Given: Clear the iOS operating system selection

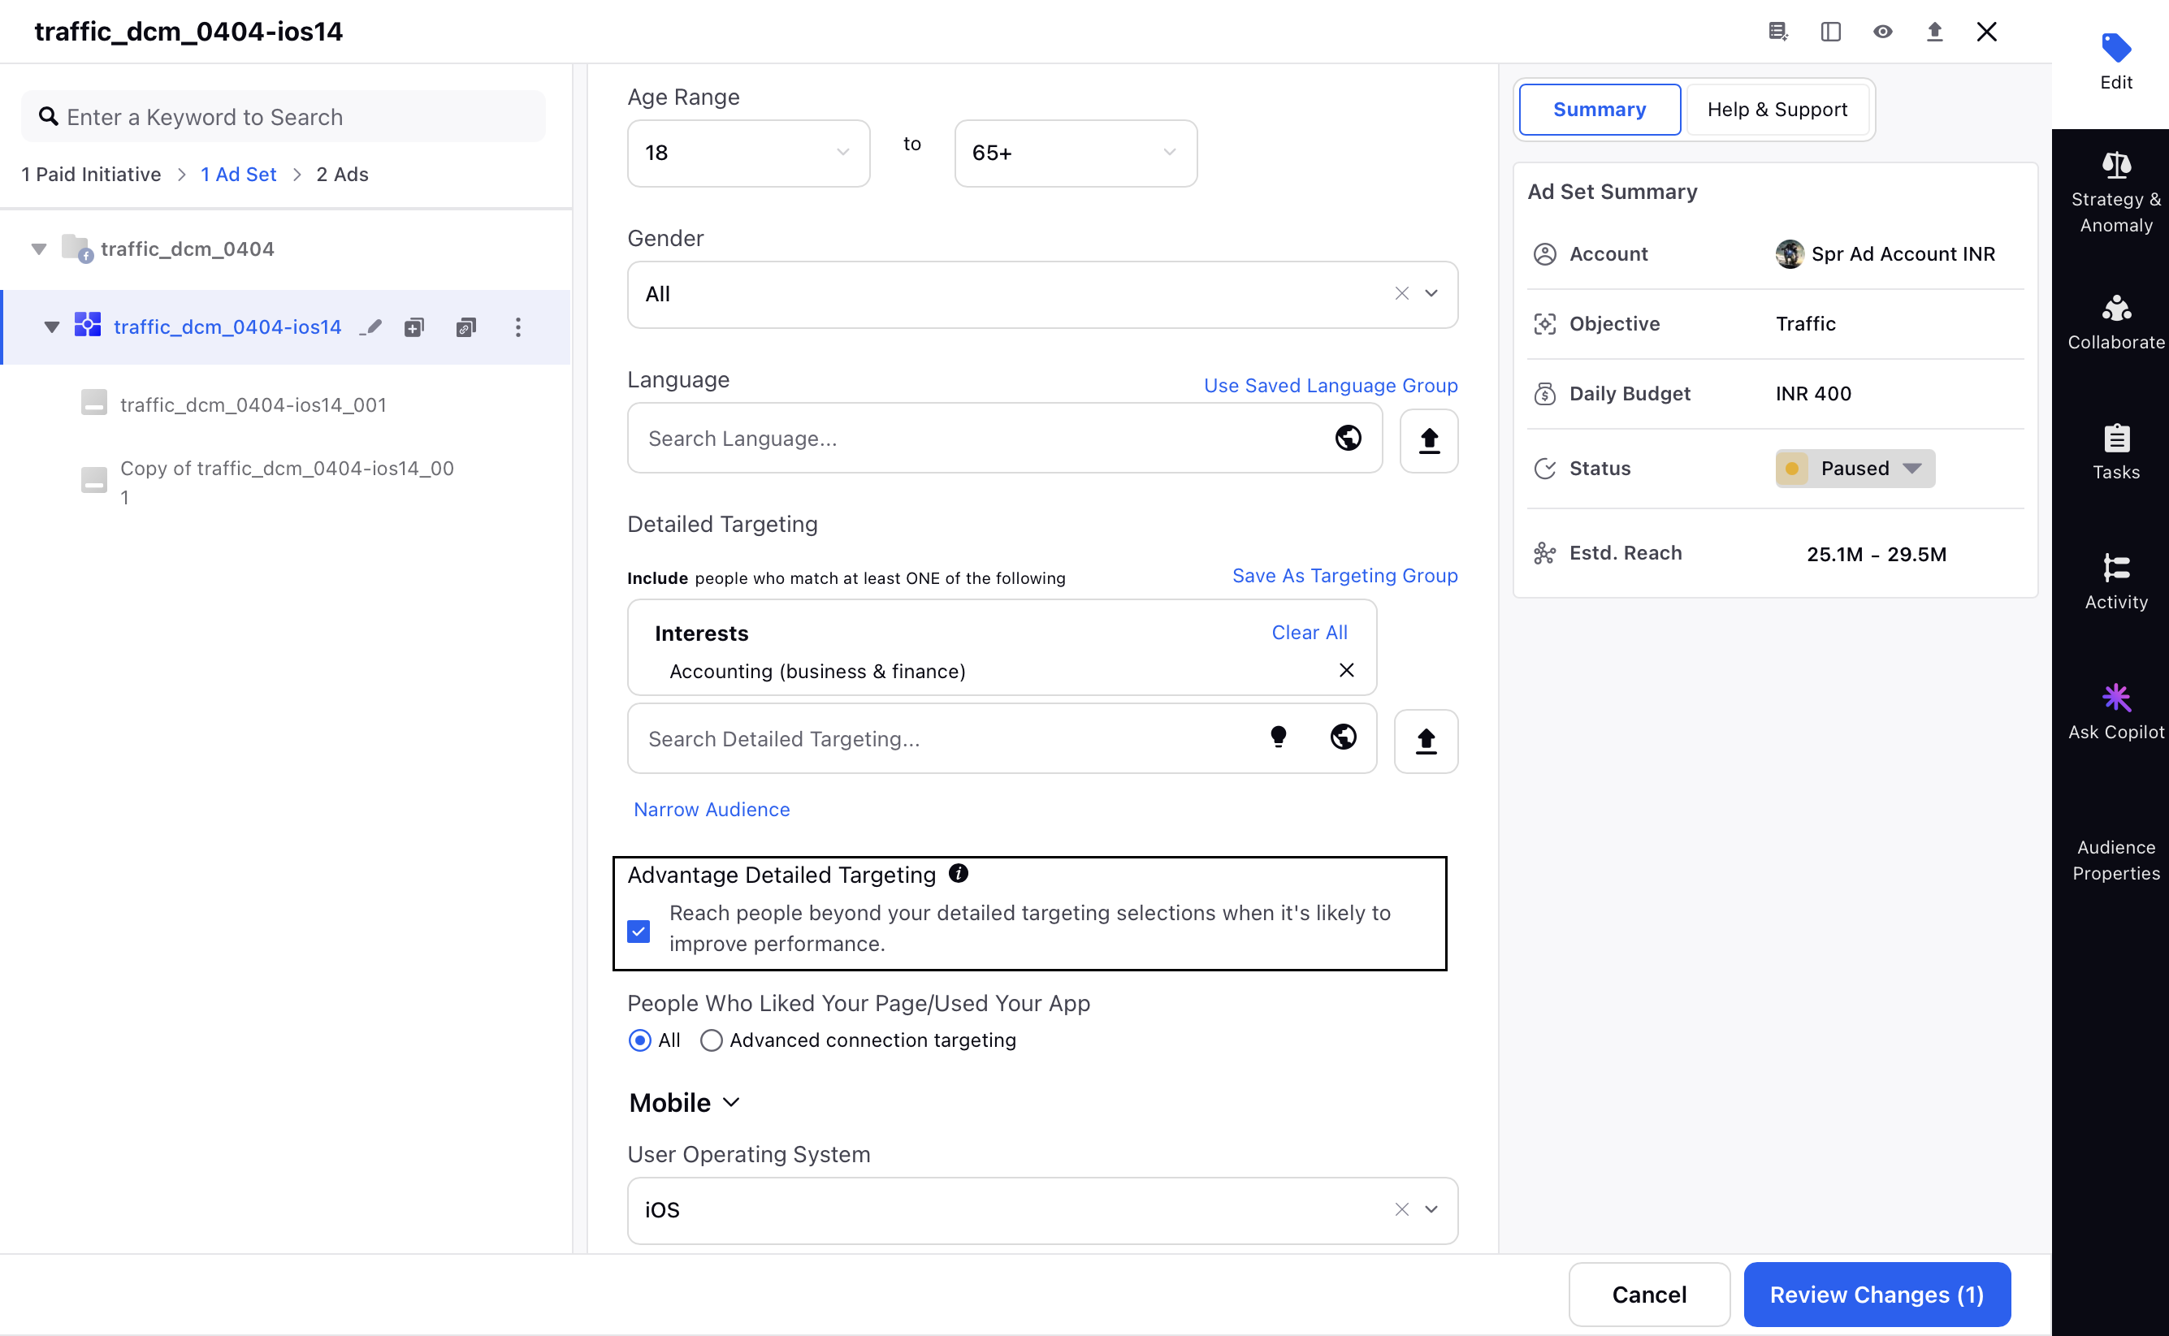Looking at the screenshot, I should coord(1402,1209).
